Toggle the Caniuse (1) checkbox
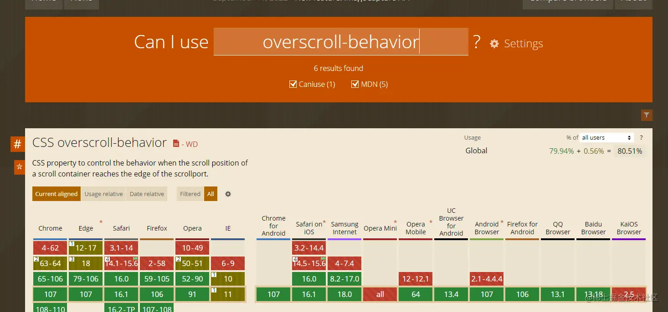The image size is (668, 312). pos(293,84)
